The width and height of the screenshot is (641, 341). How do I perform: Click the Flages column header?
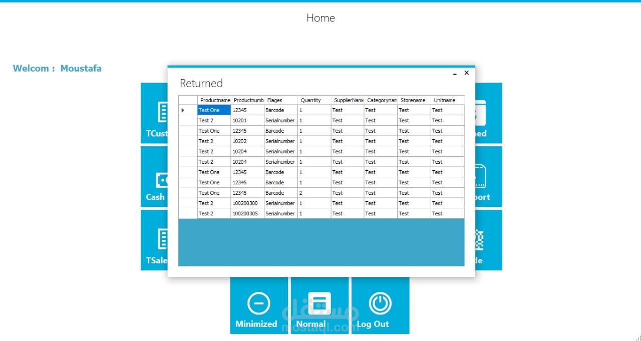280,100
